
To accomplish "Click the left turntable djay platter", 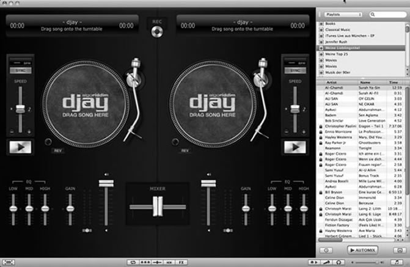I will [86, 104].
